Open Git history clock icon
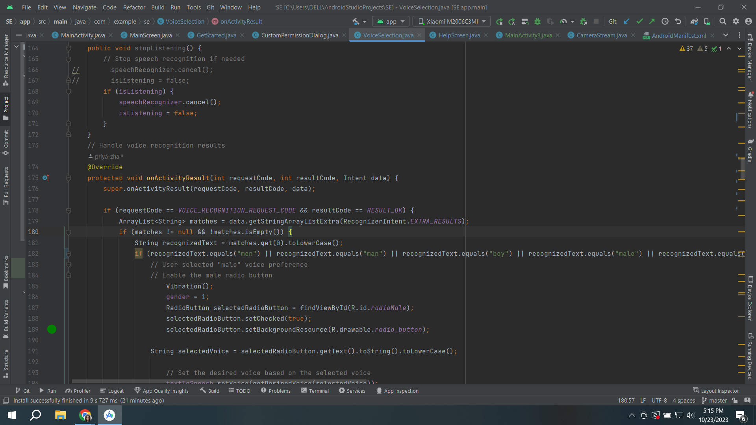This screenshot has width=756, height=425. pyautogui.click(x=665, y=22)
